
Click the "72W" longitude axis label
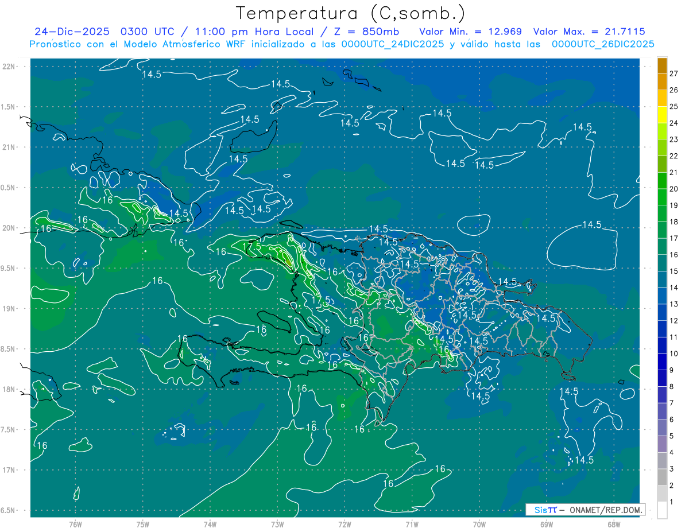[x=344, y=524]
